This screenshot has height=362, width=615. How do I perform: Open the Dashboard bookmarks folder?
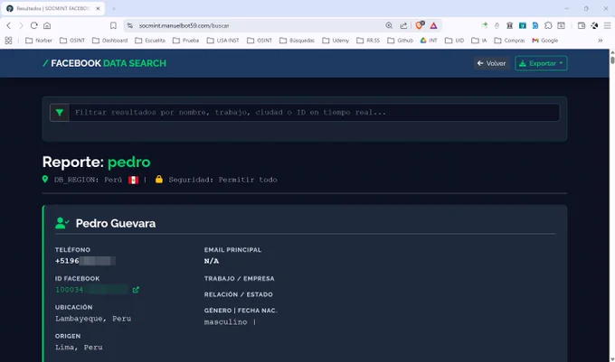pos(109,41)
